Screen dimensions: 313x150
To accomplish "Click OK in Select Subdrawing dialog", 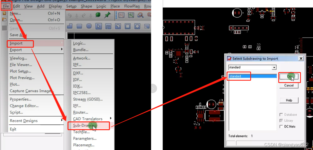I will click(x=289, y=77).
